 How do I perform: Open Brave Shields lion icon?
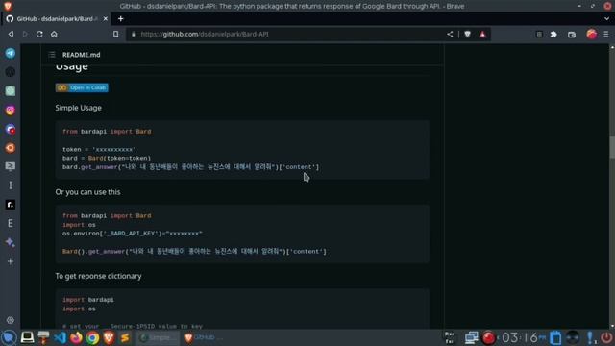point(467,35)
